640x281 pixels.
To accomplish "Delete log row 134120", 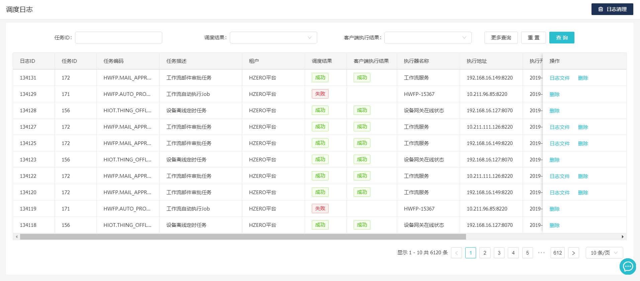I will click(x=583, y=192).
